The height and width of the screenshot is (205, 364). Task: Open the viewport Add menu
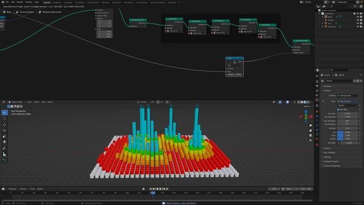click(x=43, y=102)
